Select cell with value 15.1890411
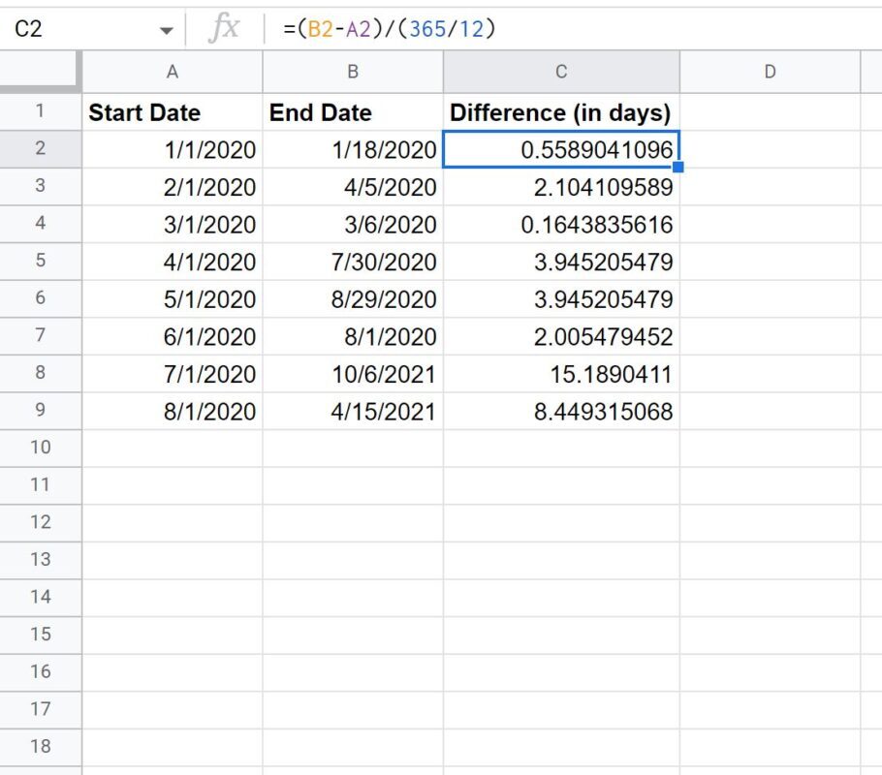The image size is (882, 775). point(561,374)
